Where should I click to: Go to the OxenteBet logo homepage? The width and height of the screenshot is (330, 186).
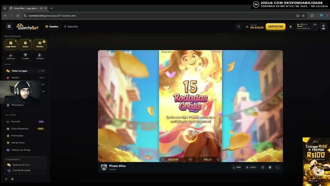(27, 27)
